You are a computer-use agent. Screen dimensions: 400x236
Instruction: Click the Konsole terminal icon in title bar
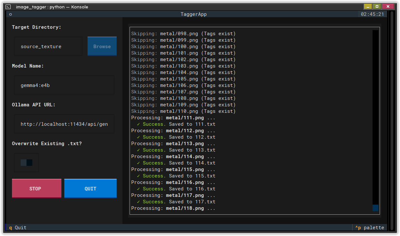coord(8,7)
